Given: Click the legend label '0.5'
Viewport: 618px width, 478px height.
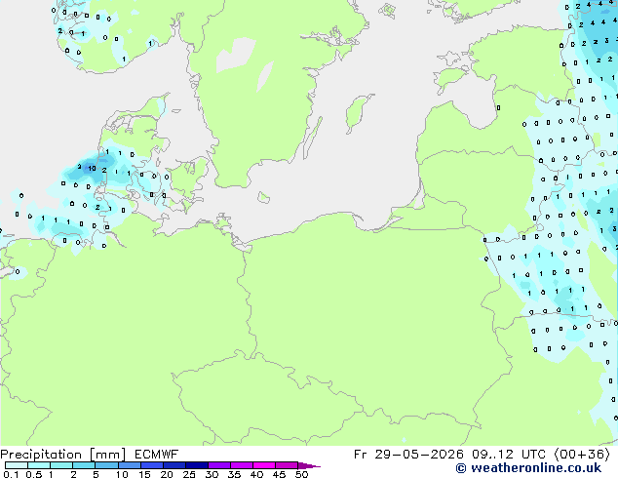Looking at the screenshot, I should (34, 474).
